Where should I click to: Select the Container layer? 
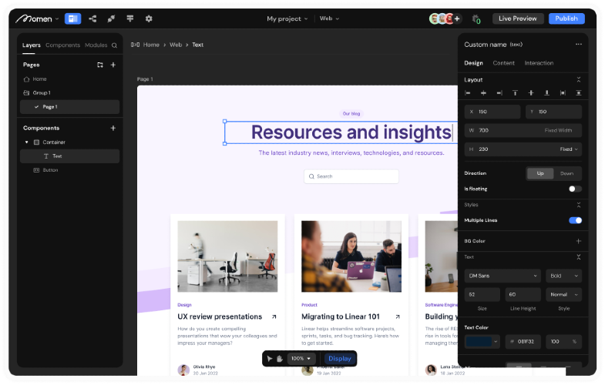[70, 142]
